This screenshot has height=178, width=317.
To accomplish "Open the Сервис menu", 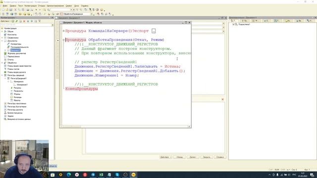I will coord(68,6).
